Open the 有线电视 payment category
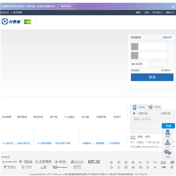Image resolution: width=176 pixels, height=176 pixels. pos(38,117)
